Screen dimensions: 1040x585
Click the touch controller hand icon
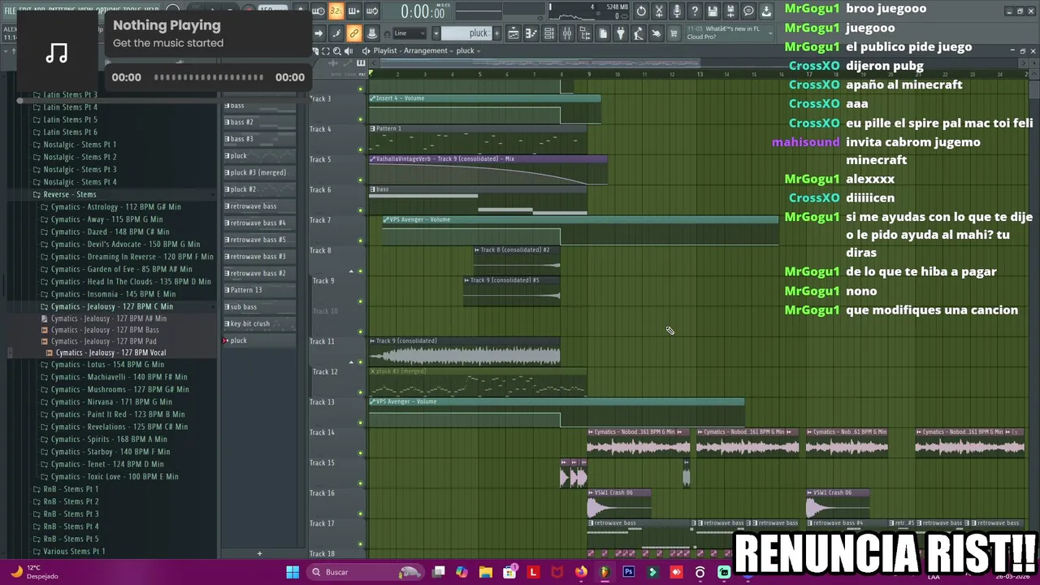point(656,33)
